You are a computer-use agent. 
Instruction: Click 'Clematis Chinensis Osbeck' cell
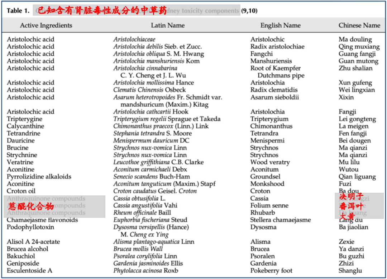[149, 90]
